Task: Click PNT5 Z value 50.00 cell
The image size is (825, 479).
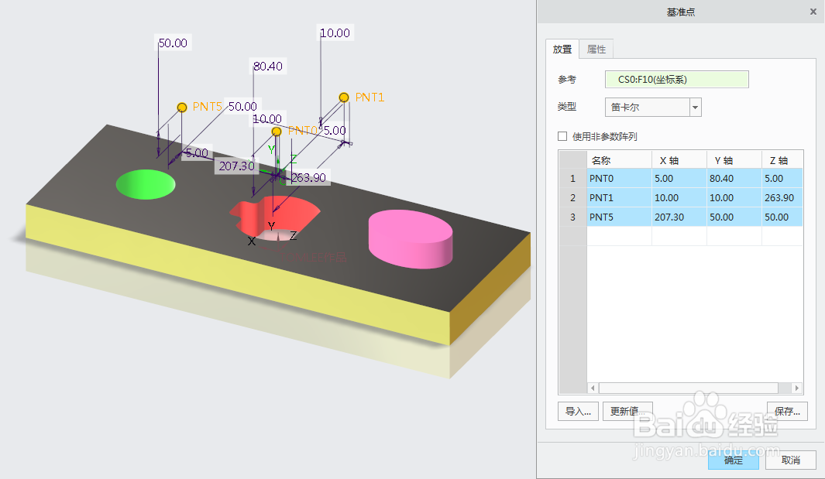Action: tap(782, 217)
